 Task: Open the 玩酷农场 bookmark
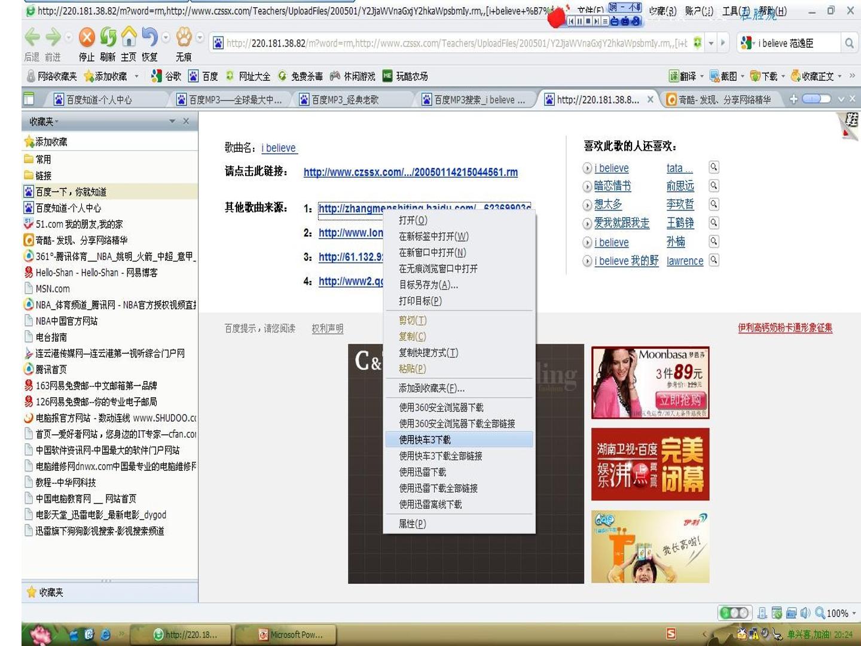coord(405,76)
